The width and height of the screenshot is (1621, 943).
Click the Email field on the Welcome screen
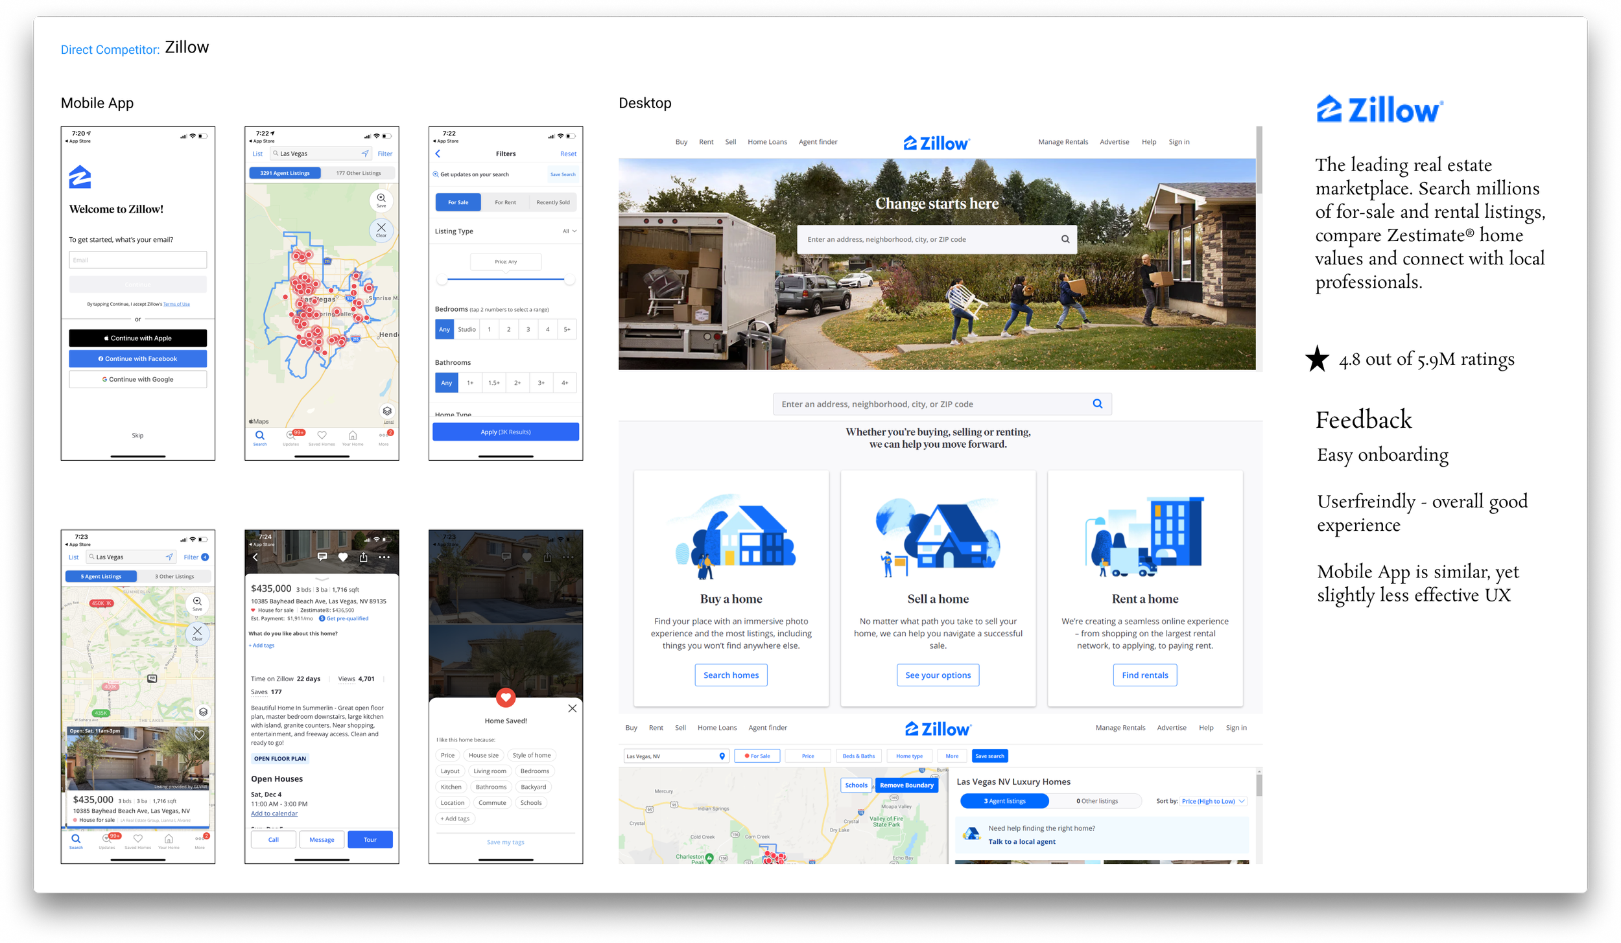(138, 260)
